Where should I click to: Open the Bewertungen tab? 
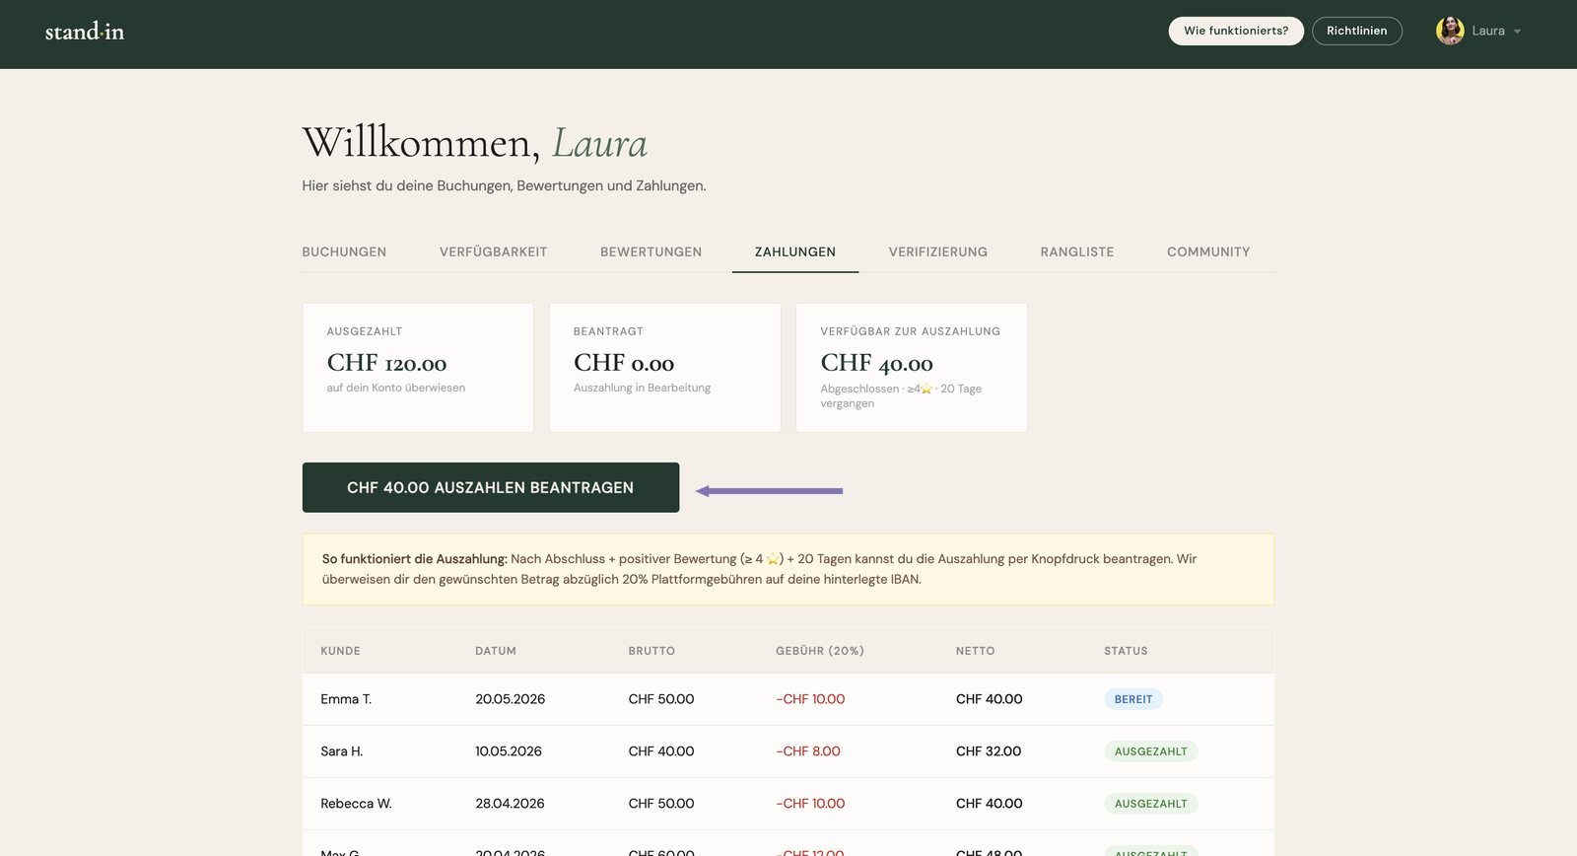click(x=651, y=252)
